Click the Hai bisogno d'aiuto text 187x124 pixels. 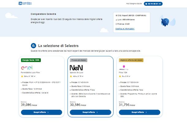pyautogui.click(x=134, y=4)
